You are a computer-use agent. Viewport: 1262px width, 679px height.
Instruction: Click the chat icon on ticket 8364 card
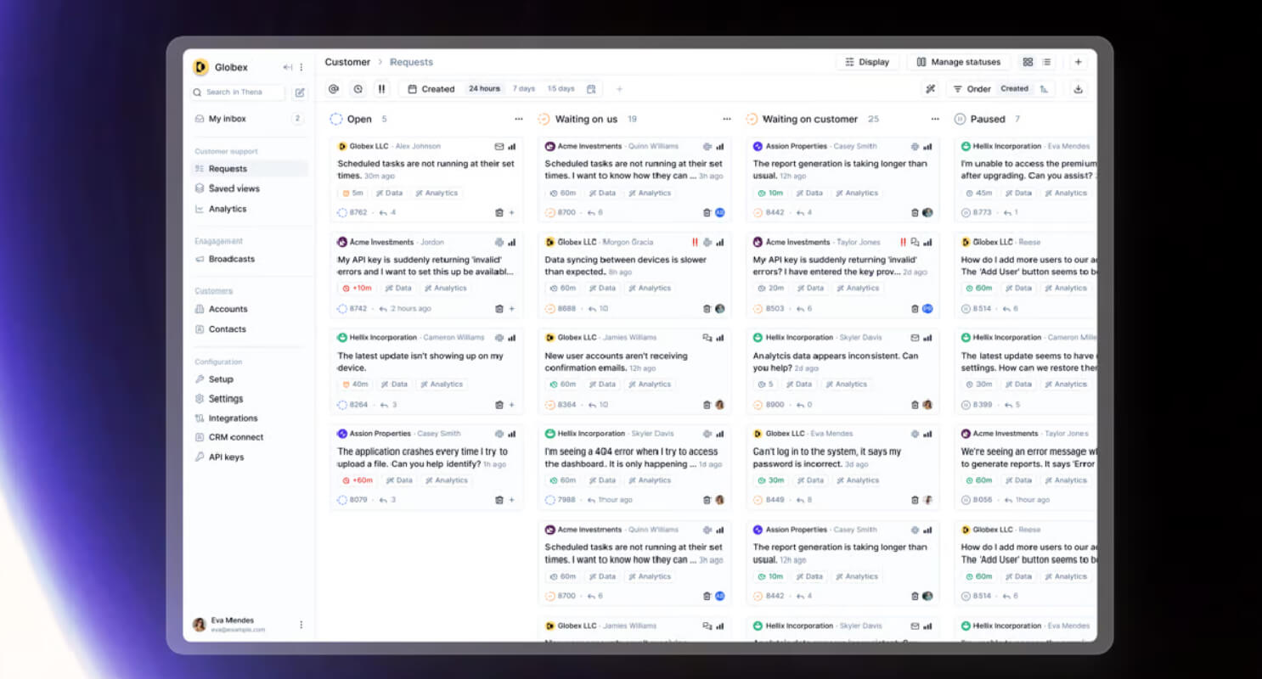[x=707, y=338]
